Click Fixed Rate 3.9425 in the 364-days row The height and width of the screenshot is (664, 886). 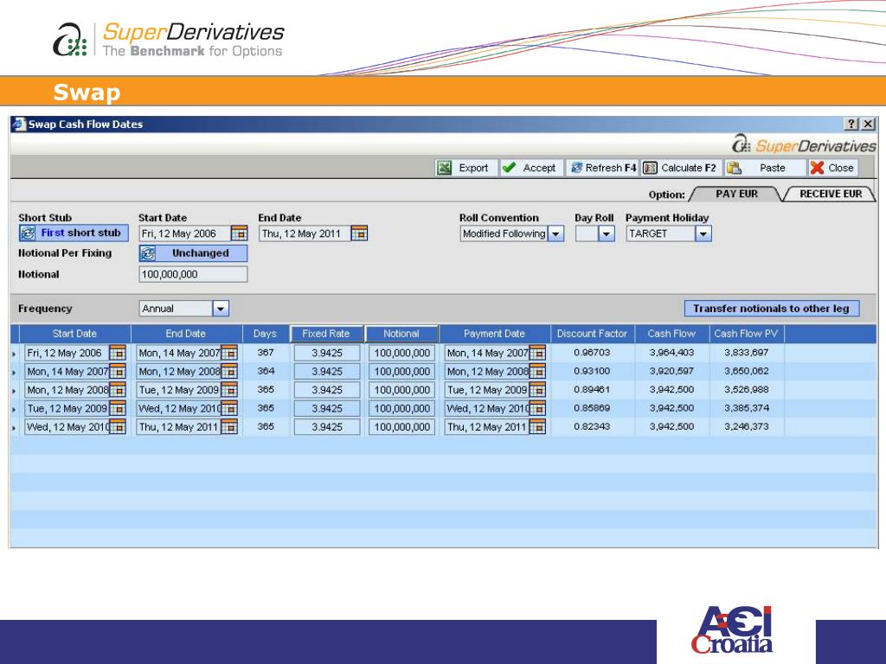tap(326, 372)
